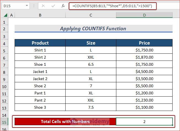This screenshot has width=180, height=131.
Task: Click the Insert Function fx icon
Action: (x=63, y=6)
